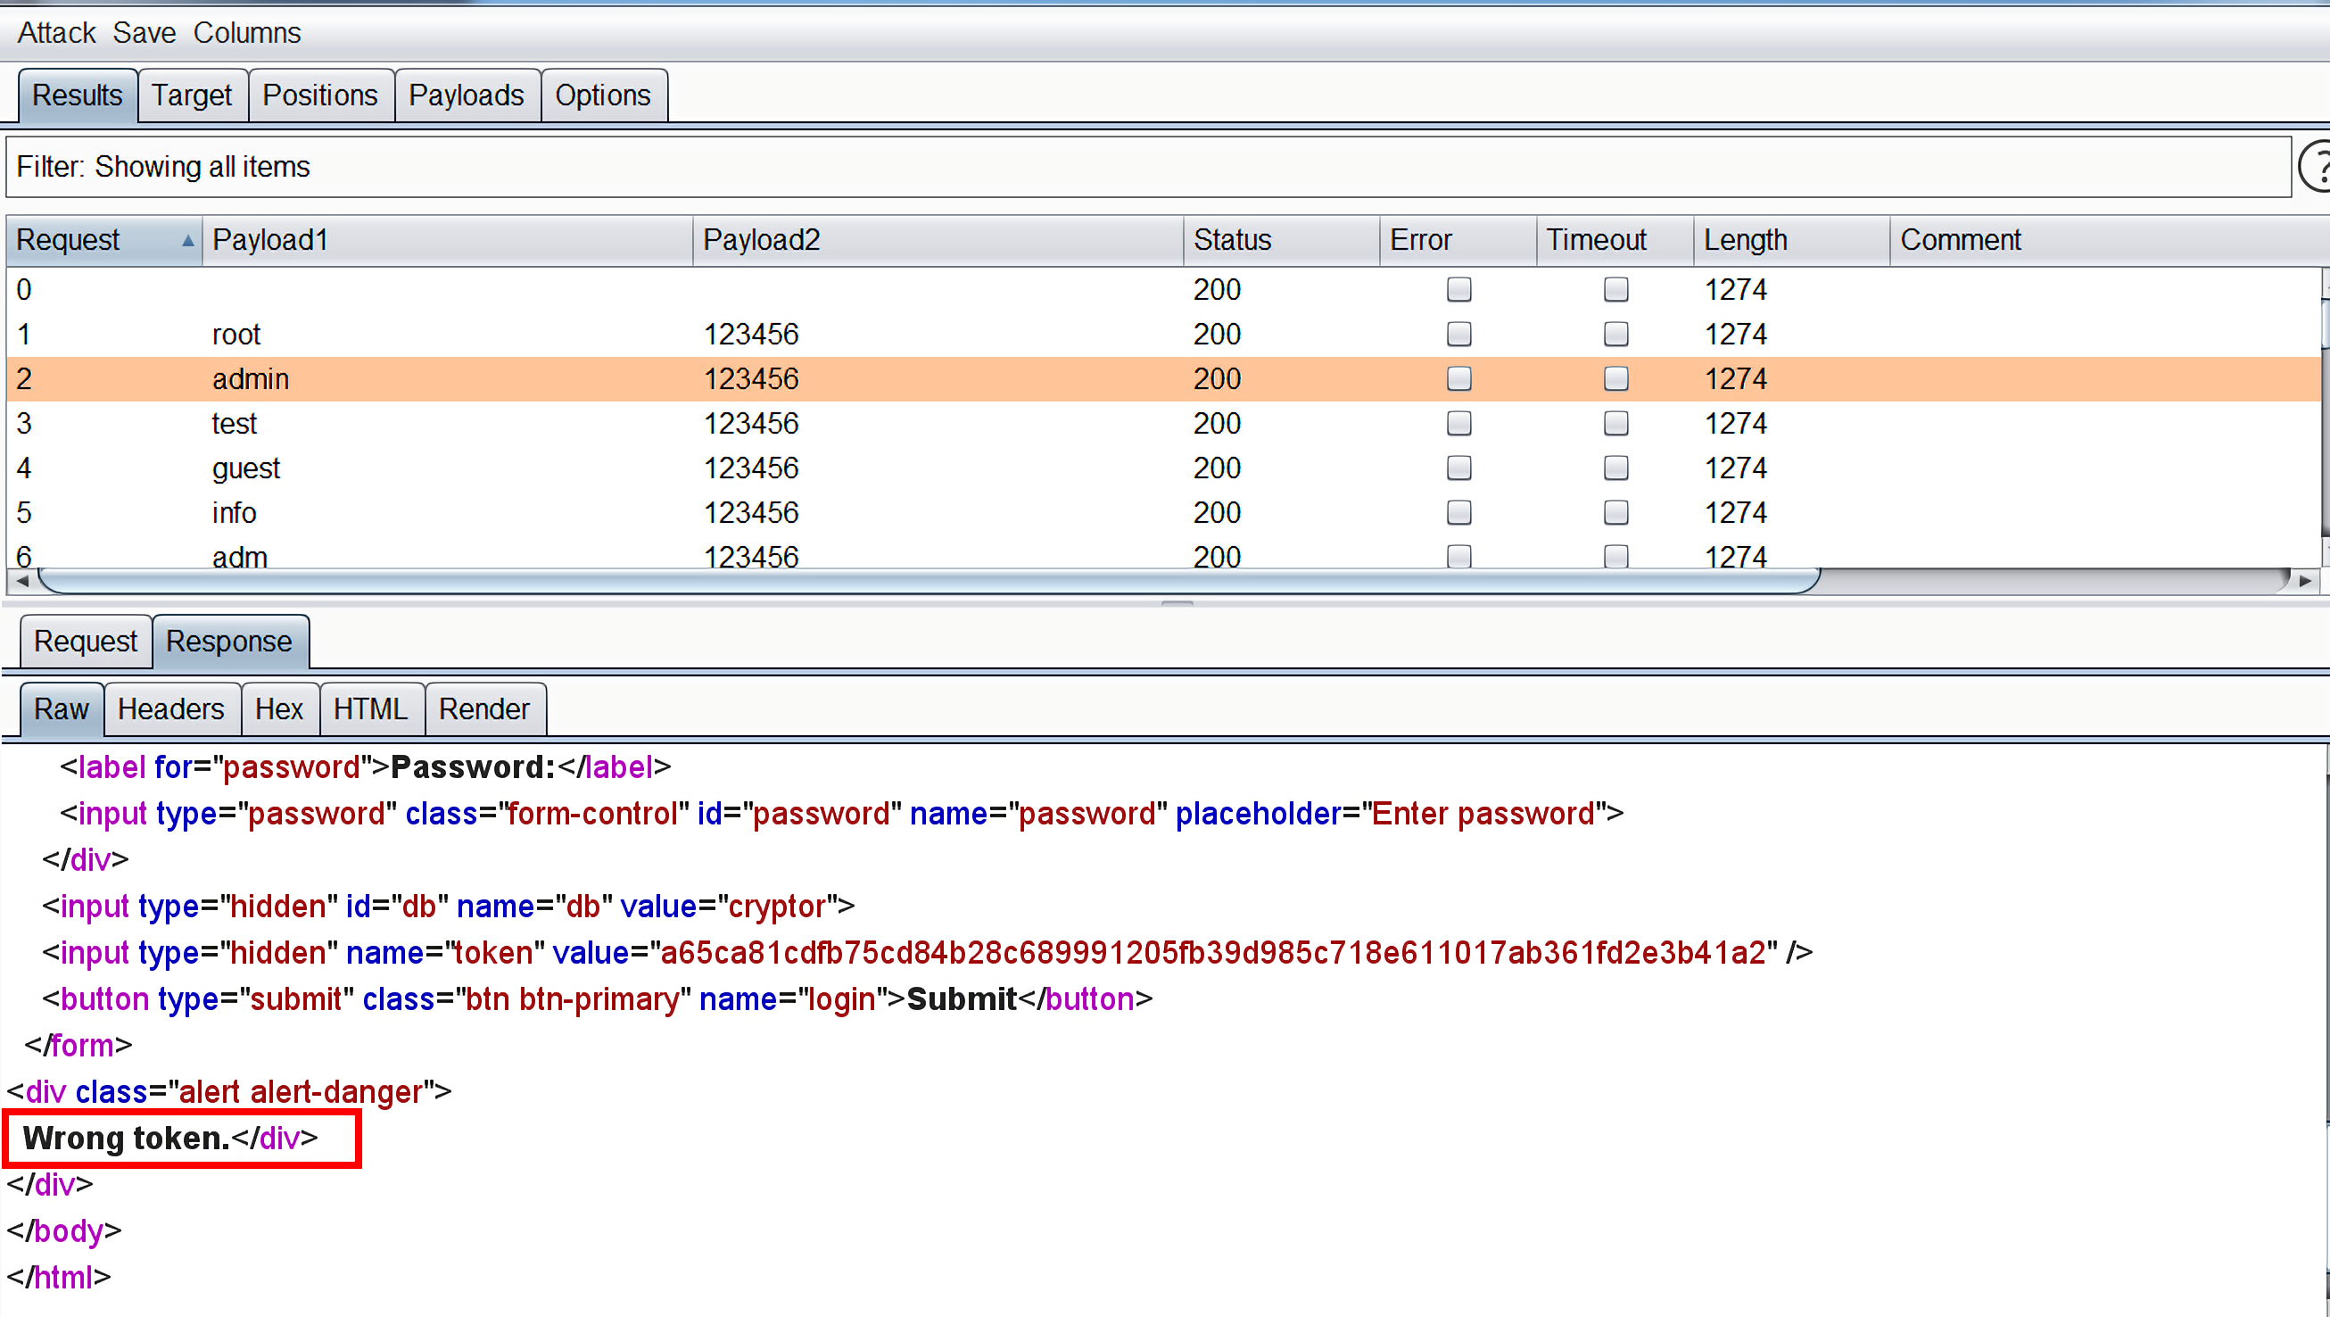Click the right scroll arrow of results table
2330x1317 pixels.
pyautogui.click(x=2305, y=581)
